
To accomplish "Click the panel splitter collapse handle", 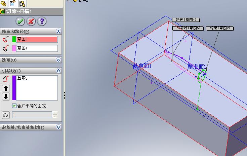I will (64, 95).
